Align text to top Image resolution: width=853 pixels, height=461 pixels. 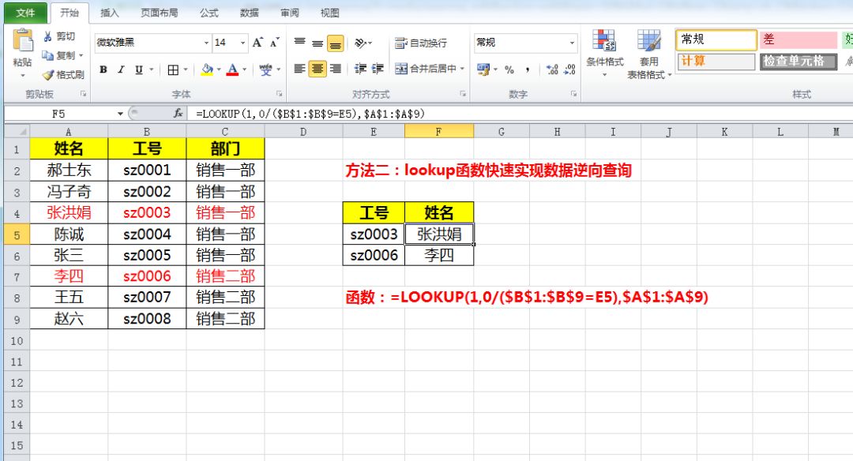click(300, 43)
